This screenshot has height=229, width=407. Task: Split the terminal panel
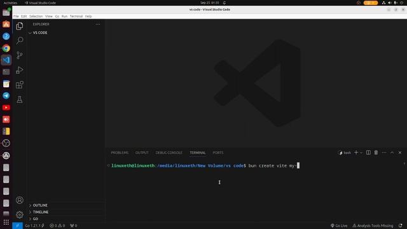(368, 153)
